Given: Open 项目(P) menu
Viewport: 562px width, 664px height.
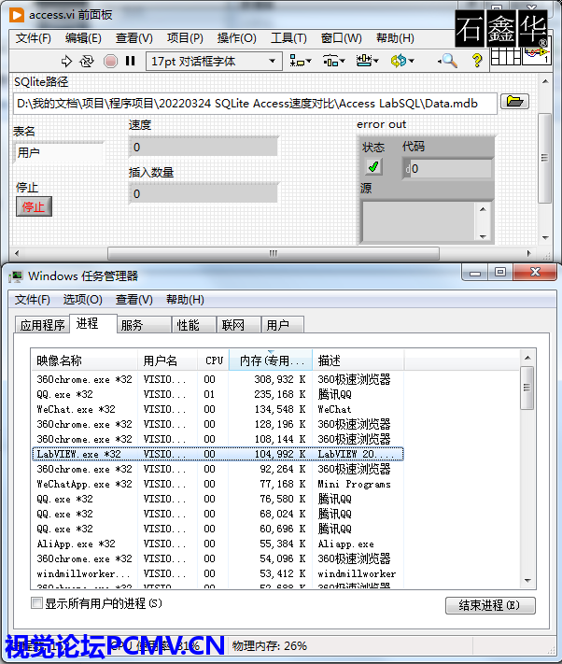Looking at the screenshot, I should [x=185, y=38].
